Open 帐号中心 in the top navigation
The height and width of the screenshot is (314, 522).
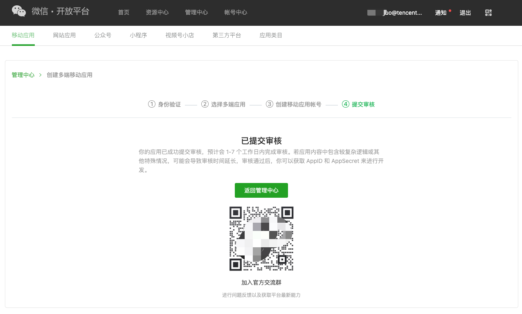(x=236, y=13)
